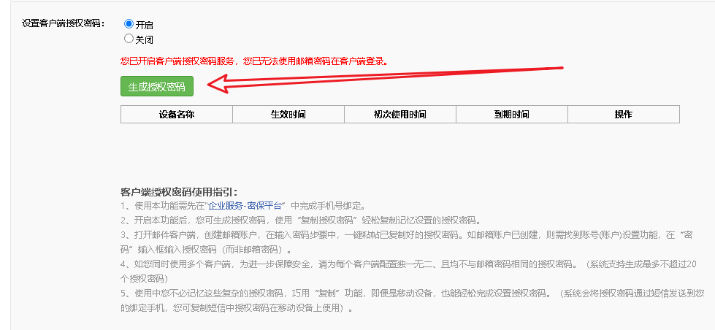
Task: Click the 设备名称 column header
Action: point(176,115)
